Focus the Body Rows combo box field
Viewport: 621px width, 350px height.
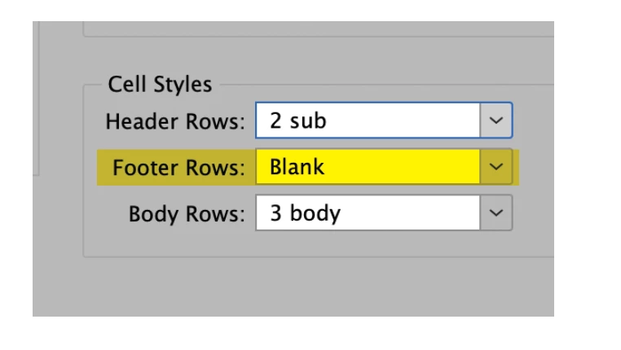click(371, 214)
